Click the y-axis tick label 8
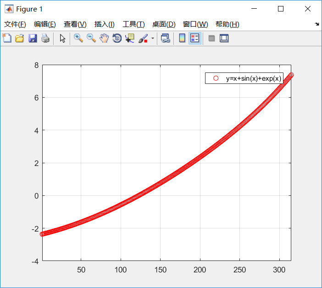This screenshot has width=322, height=288. pos(37,65)
